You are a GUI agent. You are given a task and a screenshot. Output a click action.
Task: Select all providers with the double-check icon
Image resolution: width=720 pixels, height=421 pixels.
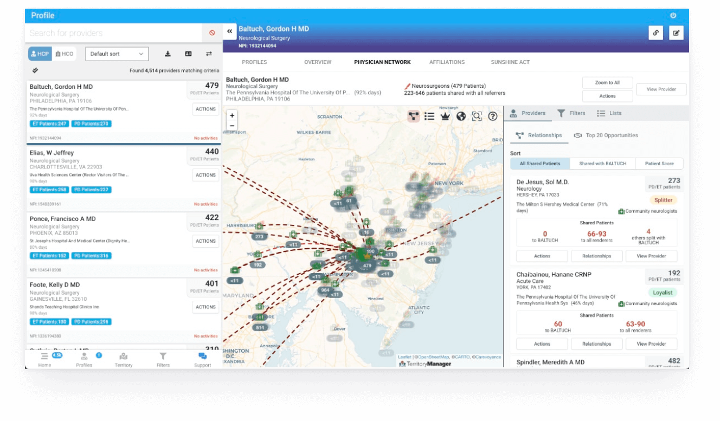pyautogui.click(x=35, y=70)
